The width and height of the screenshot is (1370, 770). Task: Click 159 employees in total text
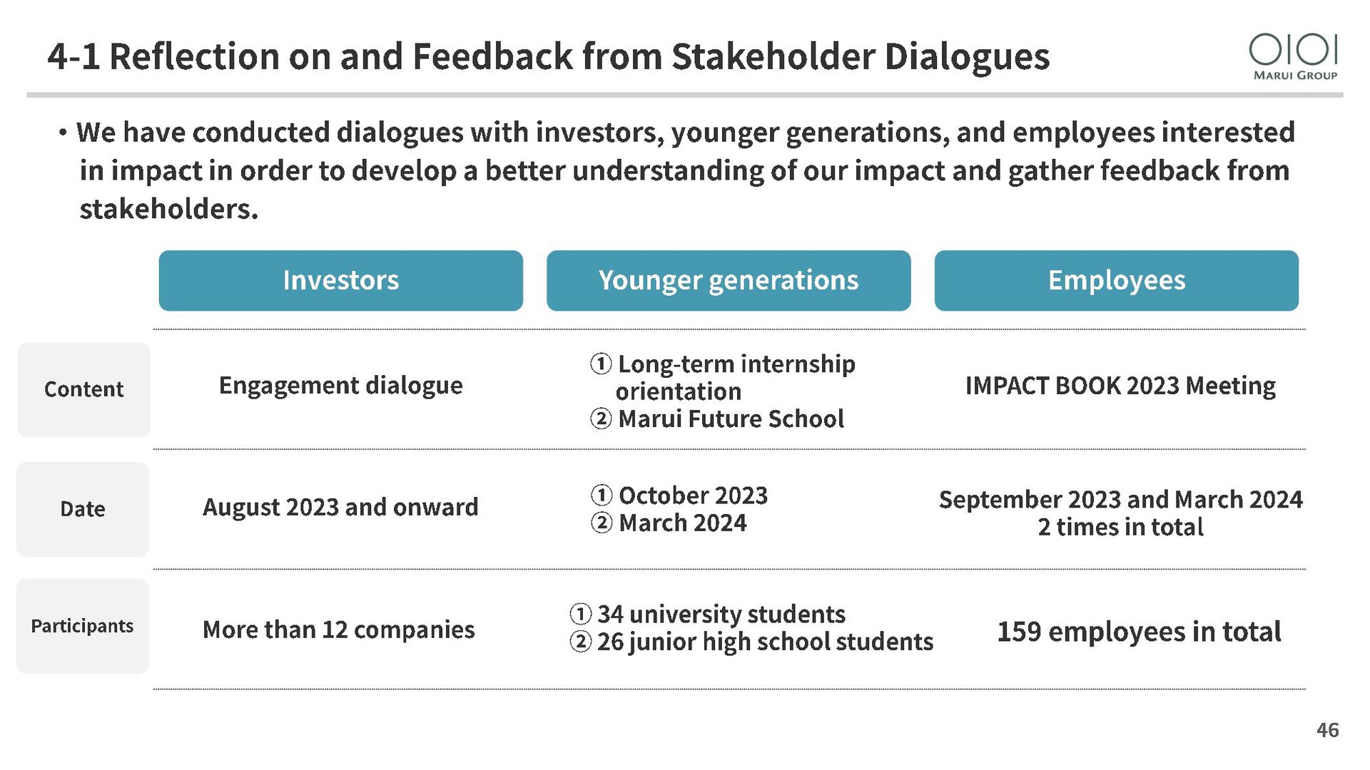point(1139,632)
